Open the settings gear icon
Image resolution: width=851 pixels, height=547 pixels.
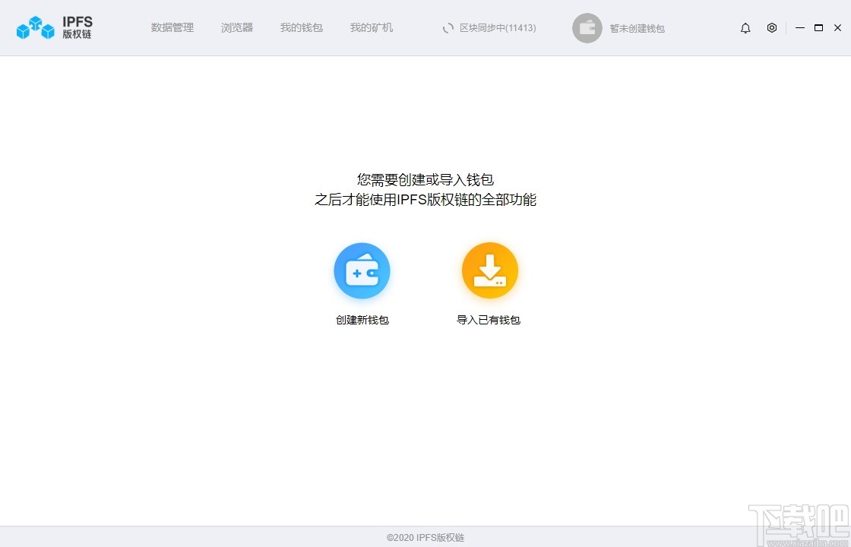(772, 27)
